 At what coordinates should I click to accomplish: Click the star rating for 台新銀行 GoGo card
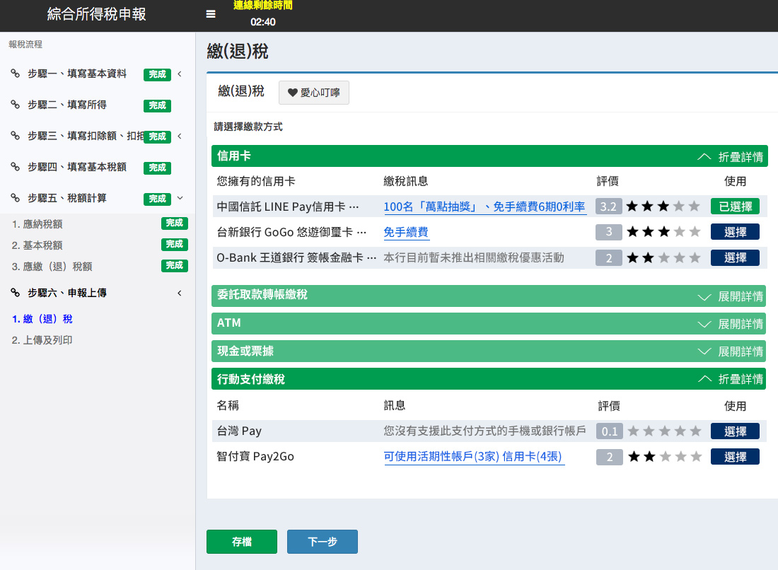click(663, 232)
